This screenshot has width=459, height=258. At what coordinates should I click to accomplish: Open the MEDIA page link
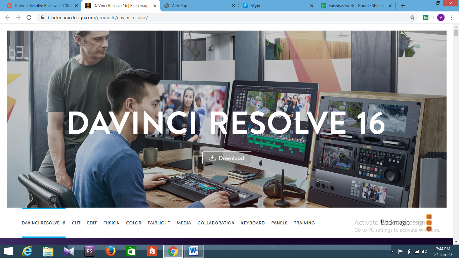click(x=184, y=223)
